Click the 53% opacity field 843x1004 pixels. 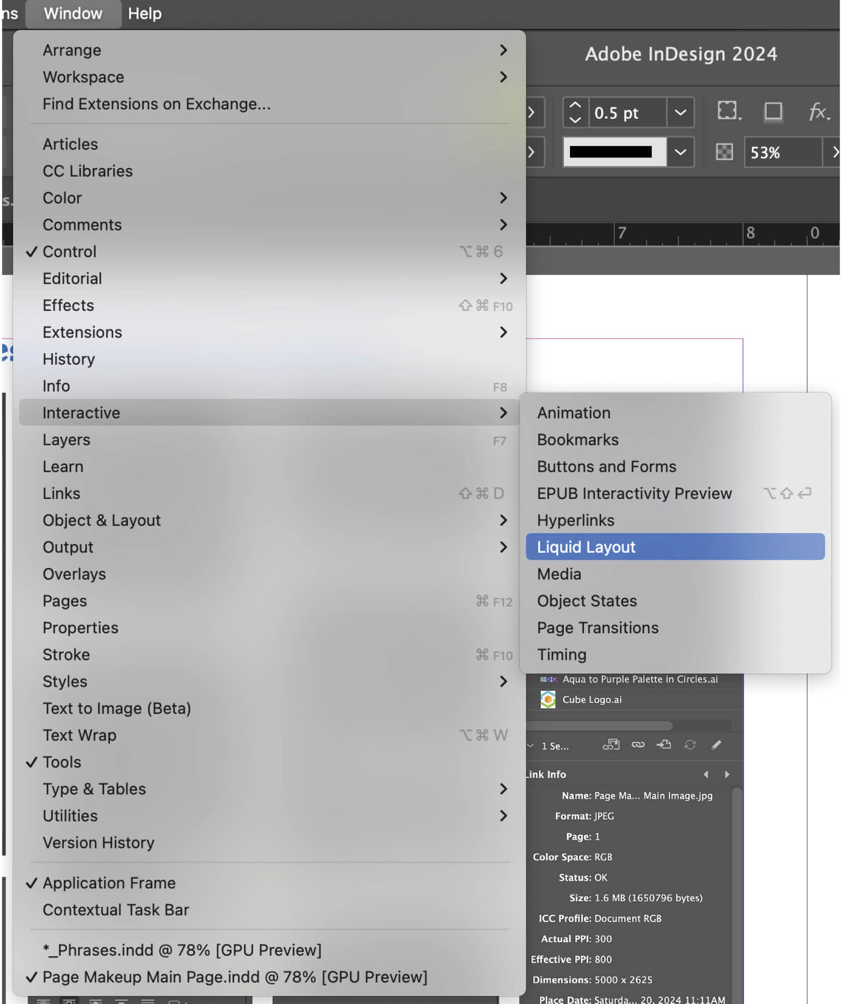[x=783, y=152]
